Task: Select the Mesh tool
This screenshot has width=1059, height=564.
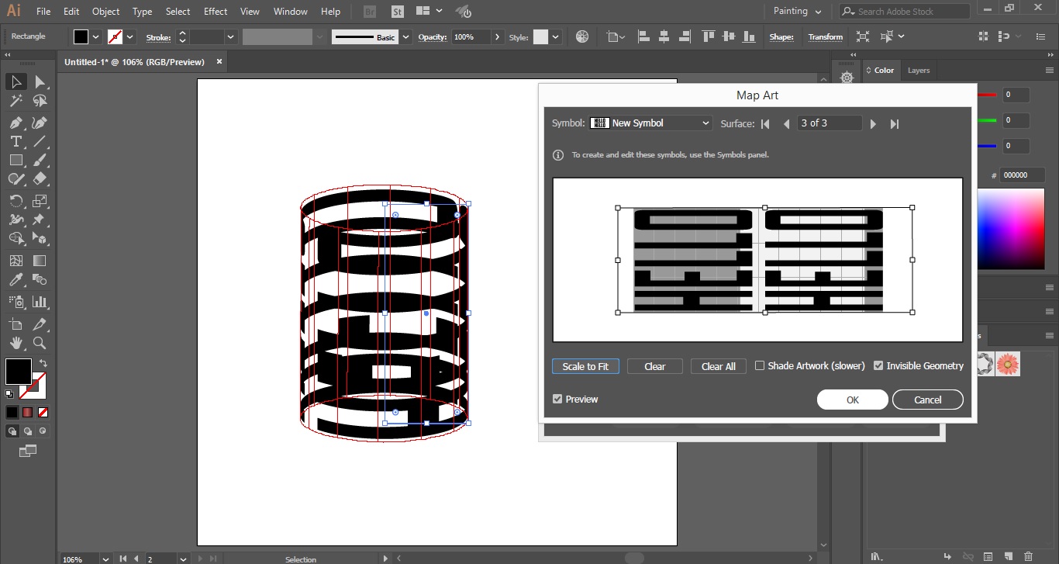Action: 16,261
